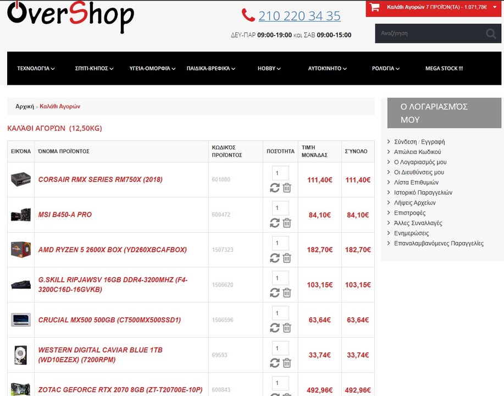Open Ιστορικό Παραγγελιών link
This screenshot has width=504, height=396.
click(x=423, y=193)
